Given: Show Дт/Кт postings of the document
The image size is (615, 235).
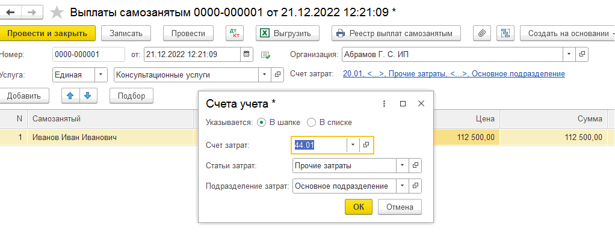Looking at the screenshot, I should pyautogui.click(x=234, y=33).
